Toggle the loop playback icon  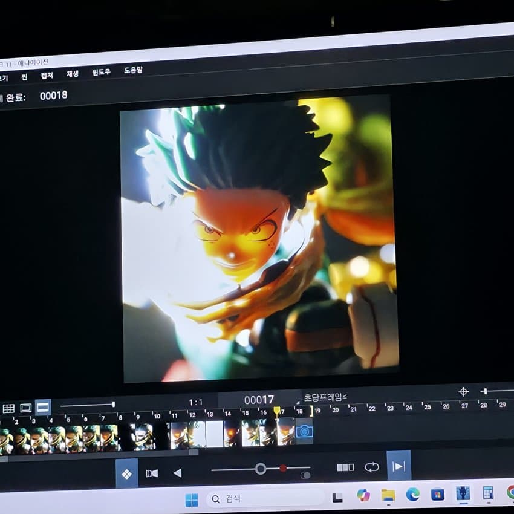tap(371, 467)
